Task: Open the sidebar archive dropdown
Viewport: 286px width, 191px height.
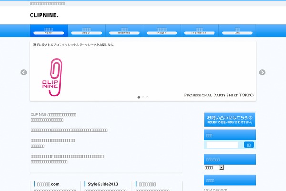Action: [x=214, y=167]
